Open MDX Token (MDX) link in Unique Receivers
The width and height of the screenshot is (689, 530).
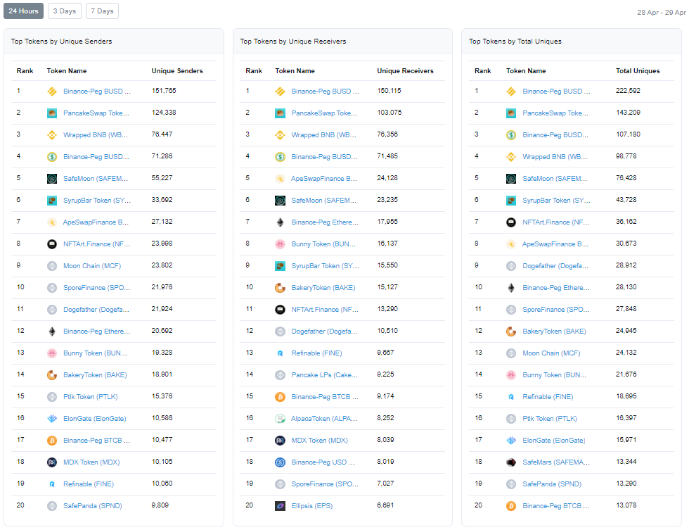coord(319,441)
